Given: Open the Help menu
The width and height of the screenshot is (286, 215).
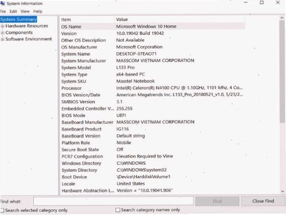Looking at the screenshot, I should tap(38, 11).
